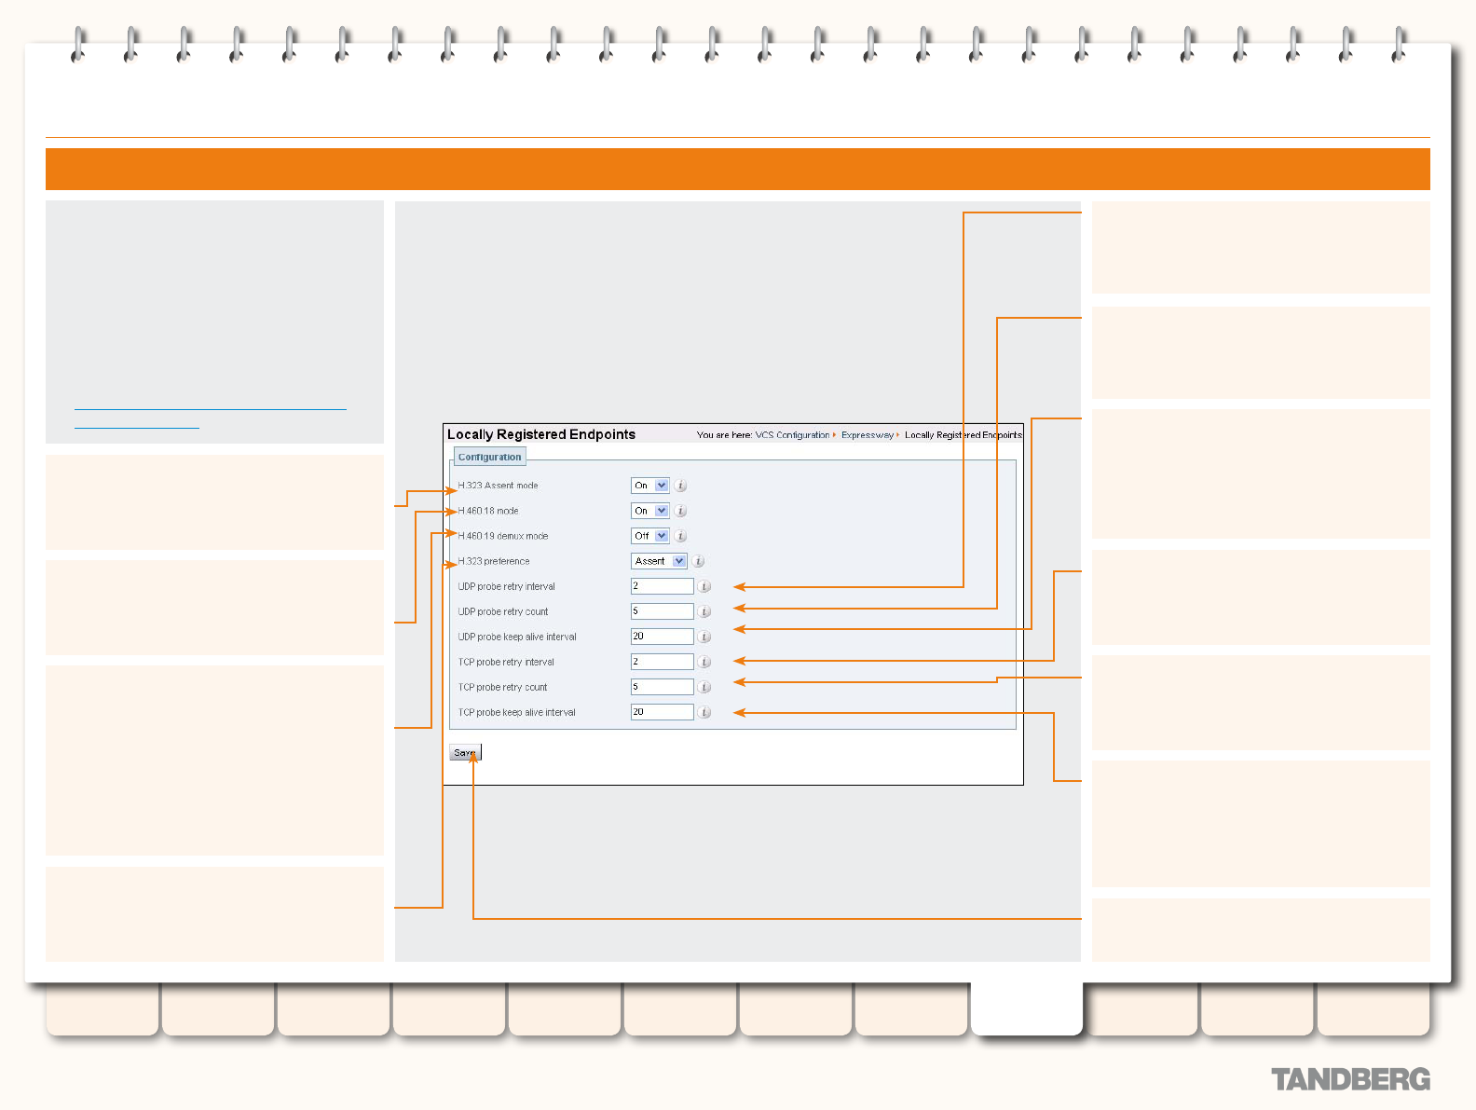1476x1110 pixels.
Task: Click the Locally Registered Endpoints page heading
Action: [541, 434]
